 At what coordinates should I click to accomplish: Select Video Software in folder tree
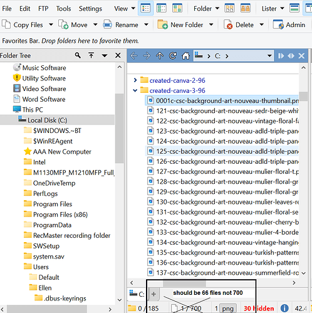[x=44, y=88]
